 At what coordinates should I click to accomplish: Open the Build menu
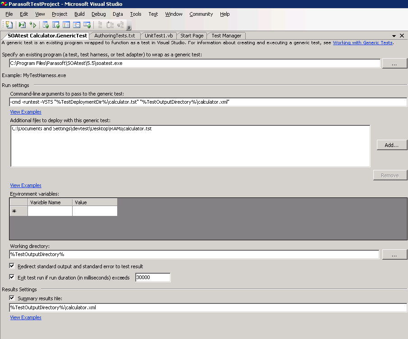coord(79,14)
